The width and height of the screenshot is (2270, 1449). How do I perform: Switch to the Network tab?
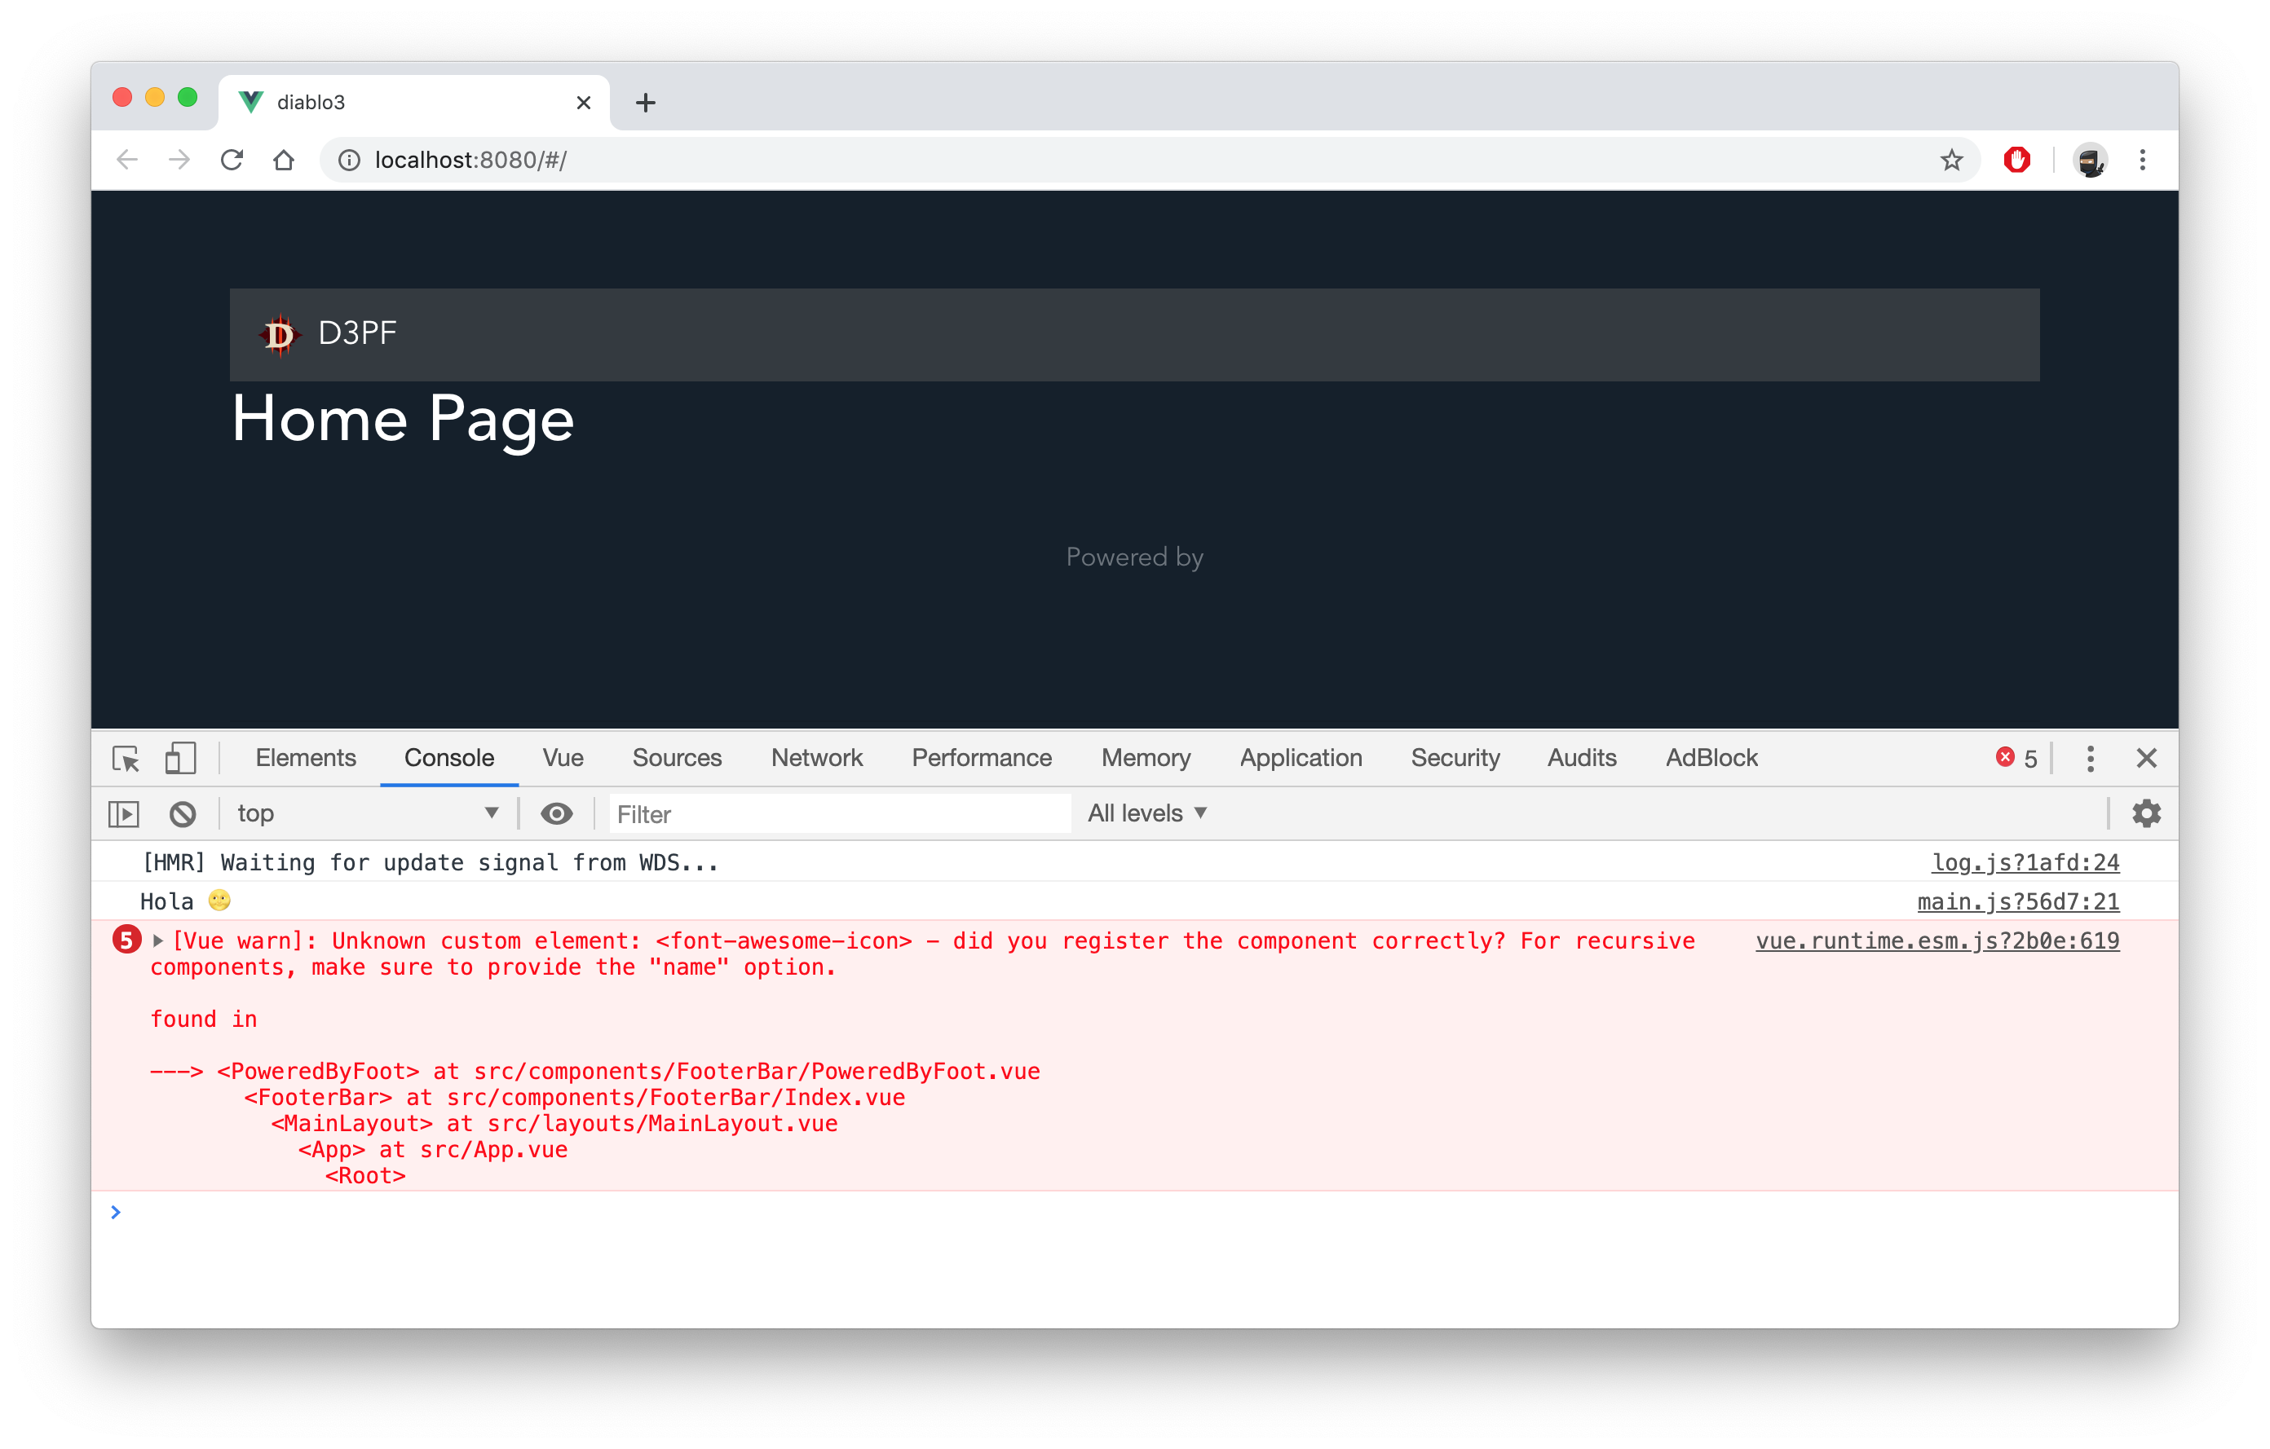click(816, 759)
